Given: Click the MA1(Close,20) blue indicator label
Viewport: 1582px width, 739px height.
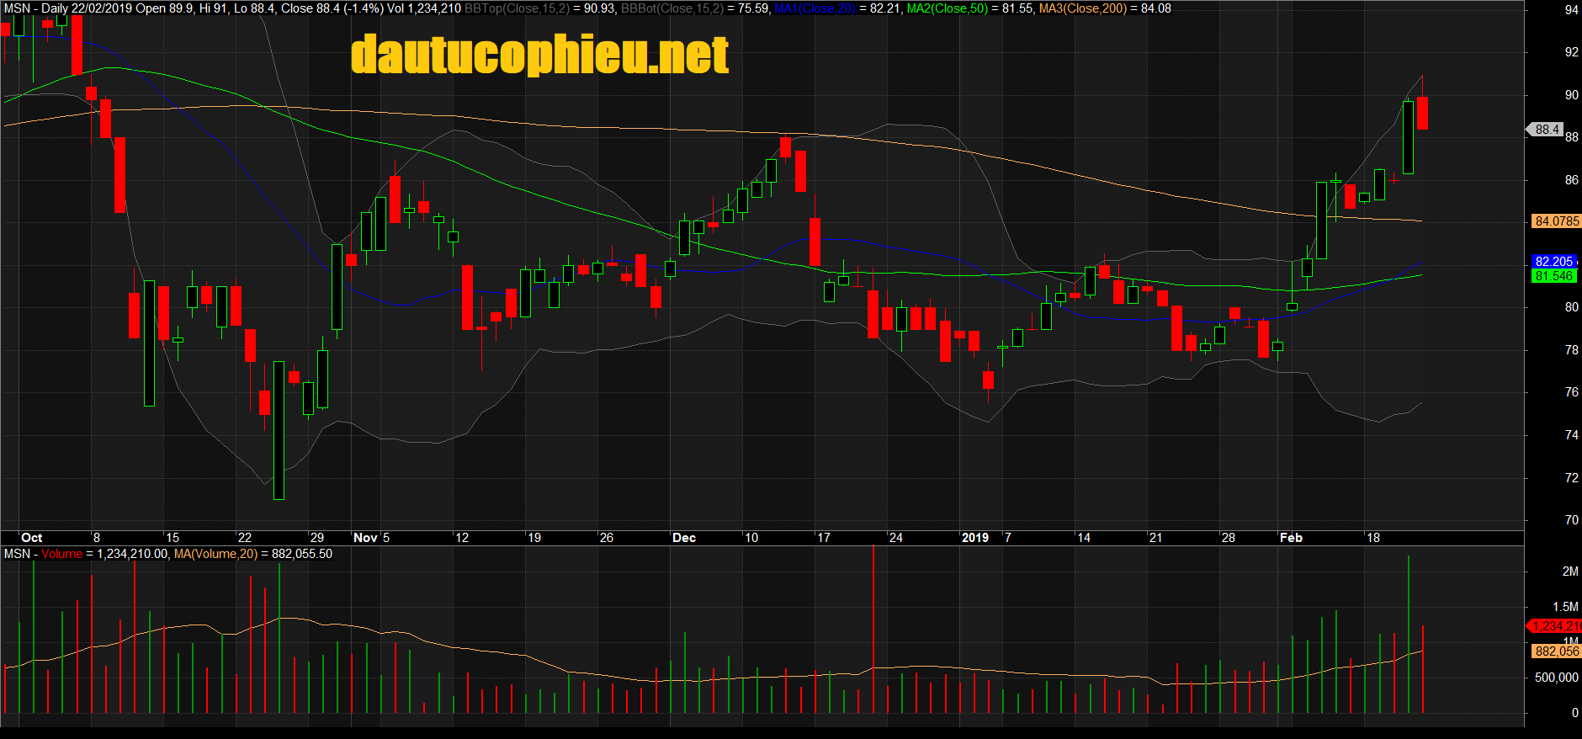Looking at the screenshot, I should (x=815, y=8).
